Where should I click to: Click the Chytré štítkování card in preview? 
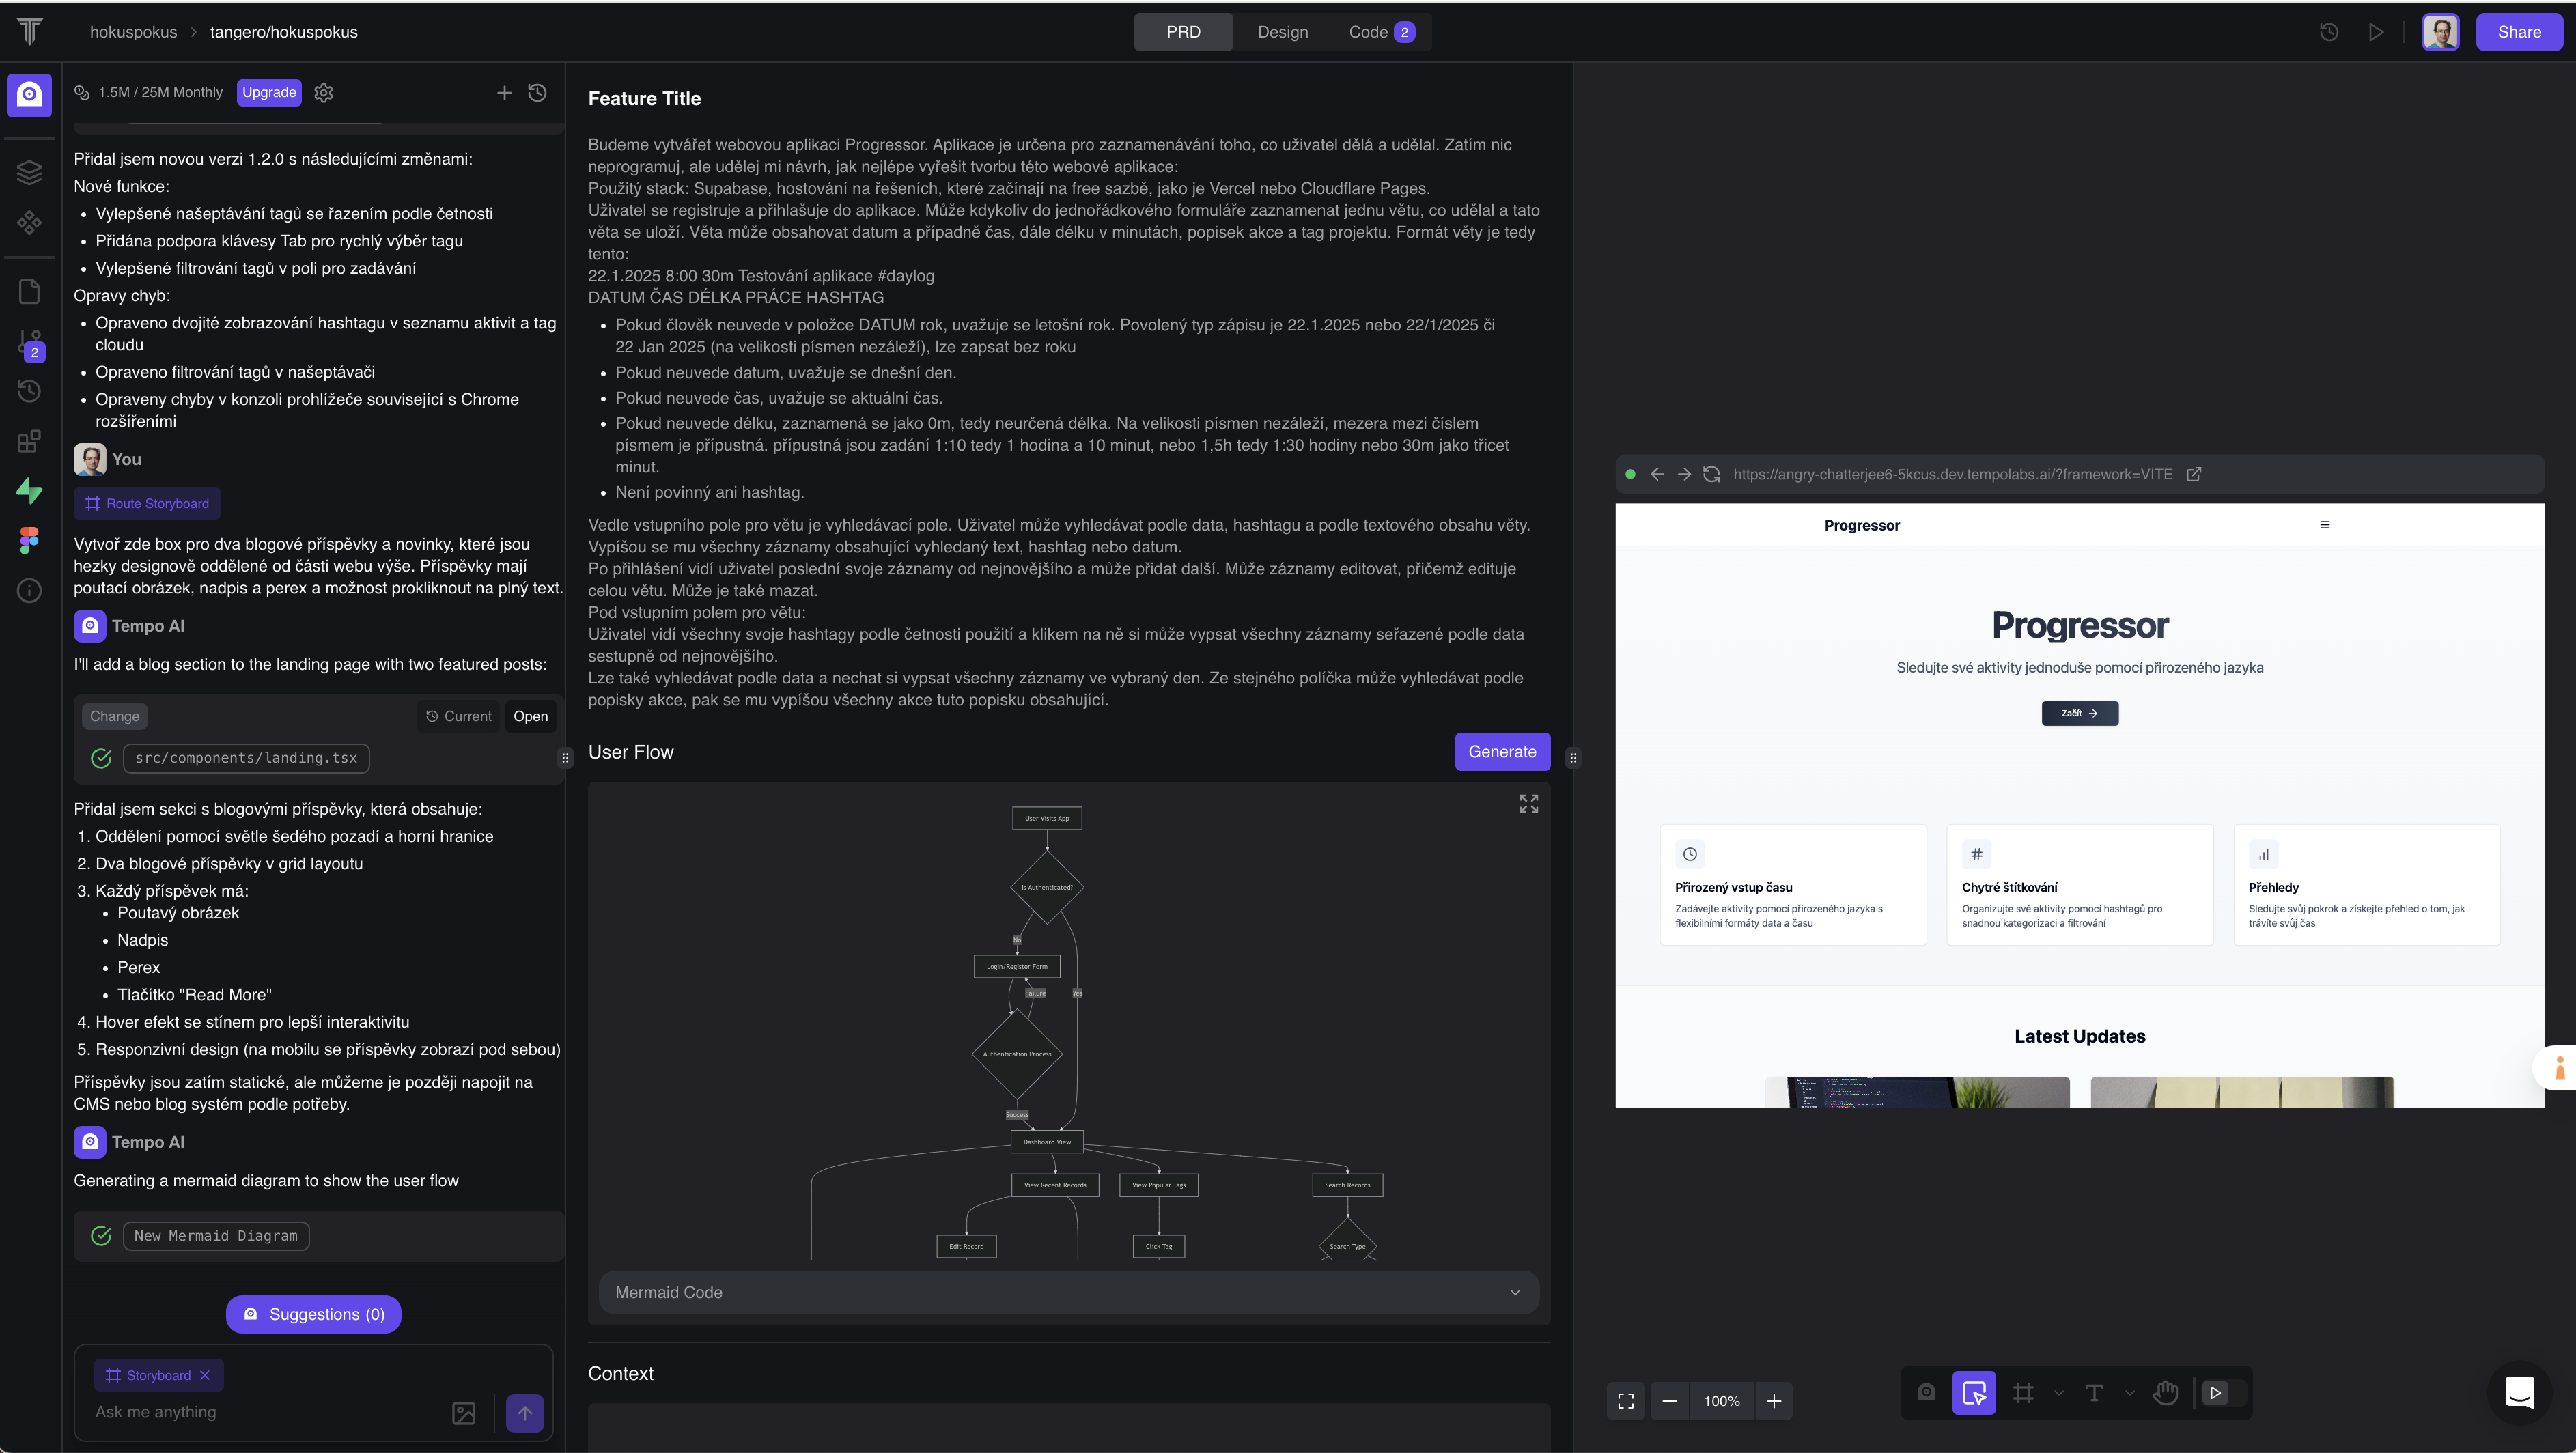(x=2079, y=885)
